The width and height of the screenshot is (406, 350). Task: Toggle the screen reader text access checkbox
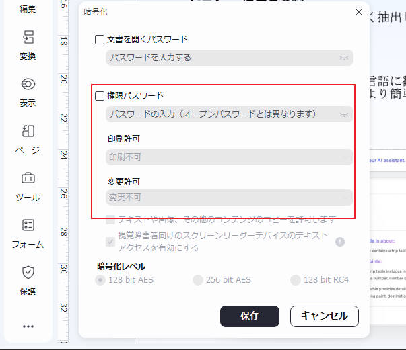point(110,242)
